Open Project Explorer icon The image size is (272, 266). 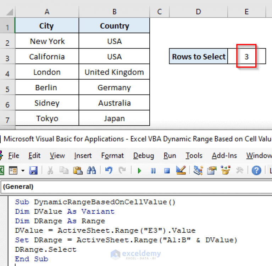198,170
